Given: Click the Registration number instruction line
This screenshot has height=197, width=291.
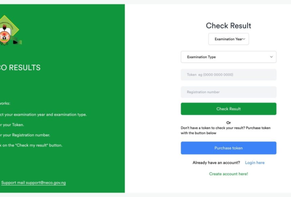Looking at the screenshot, I should tap(25, 135).
